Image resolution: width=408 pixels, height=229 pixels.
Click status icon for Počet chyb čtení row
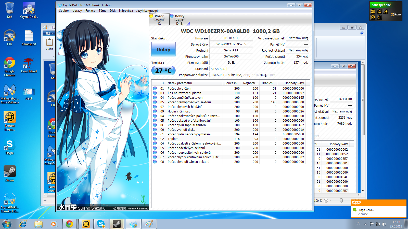point(155,88)
